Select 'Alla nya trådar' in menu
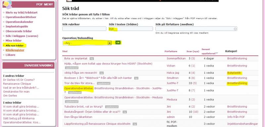The height and width of the screenshot is (127, 265). 15,45
